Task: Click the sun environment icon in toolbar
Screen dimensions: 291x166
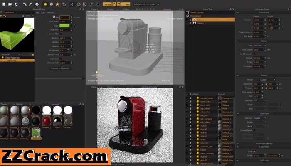Action: coord(58,5)
